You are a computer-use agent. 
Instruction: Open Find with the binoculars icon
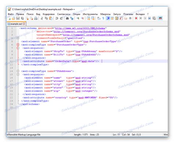(x=67, y=18)
